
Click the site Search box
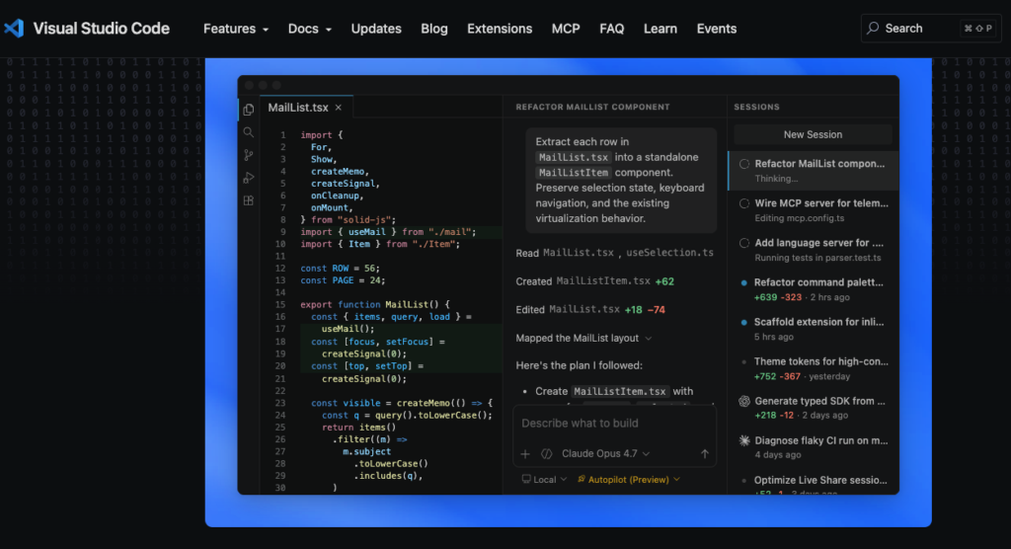pos(931,29)
